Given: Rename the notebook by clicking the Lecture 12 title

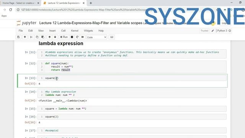Looking at the screenshot, I should point(91,23).
